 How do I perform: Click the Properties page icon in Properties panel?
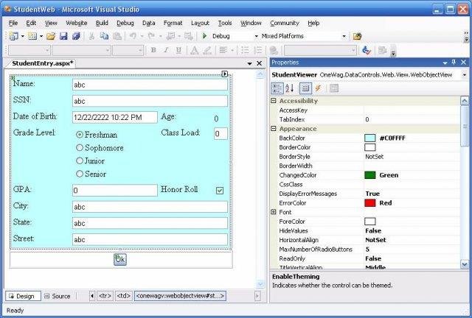click(x=305, y=88)
